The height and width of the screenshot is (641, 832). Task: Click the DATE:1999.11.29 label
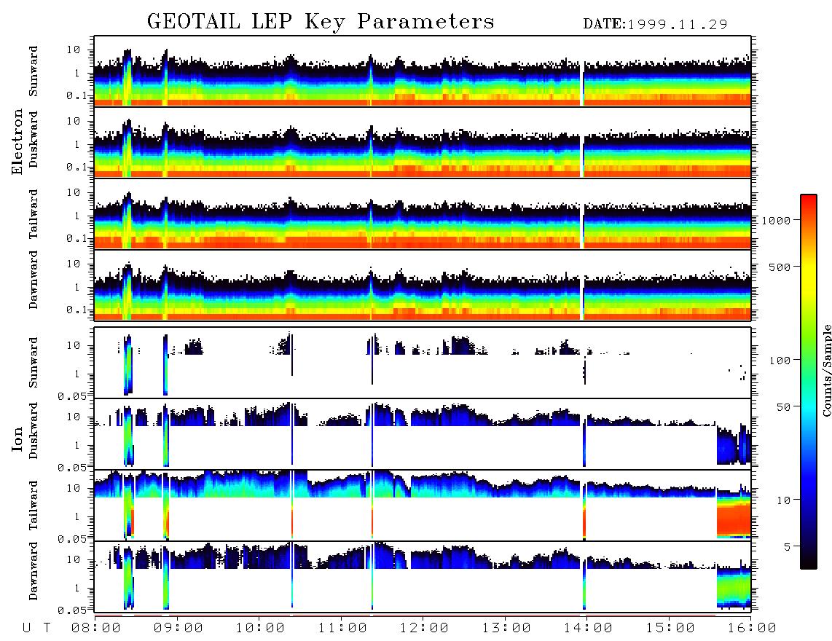coord(655,24)
